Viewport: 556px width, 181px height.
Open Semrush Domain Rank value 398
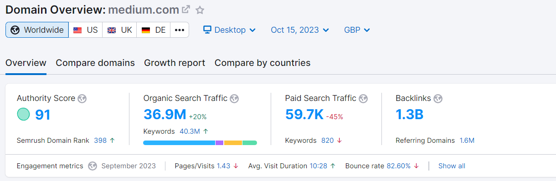[x=100, y=141]
